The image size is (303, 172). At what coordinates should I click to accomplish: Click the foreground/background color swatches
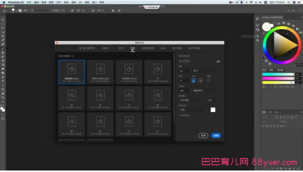pos(3,109)
